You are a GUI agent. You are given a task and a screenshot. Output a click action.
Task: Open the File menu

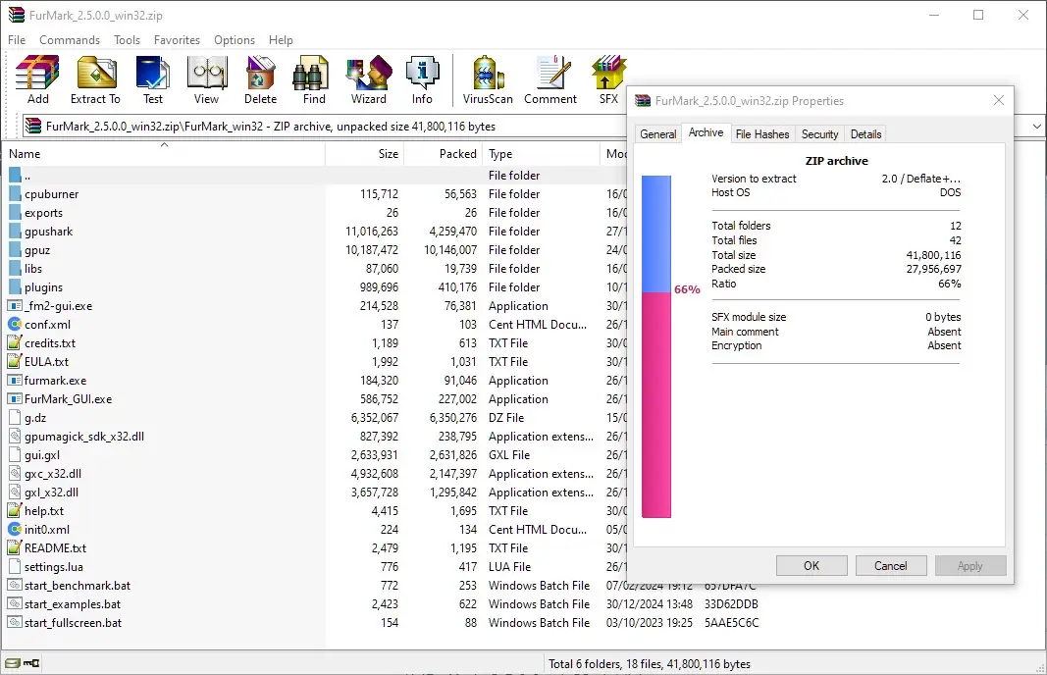17,40
